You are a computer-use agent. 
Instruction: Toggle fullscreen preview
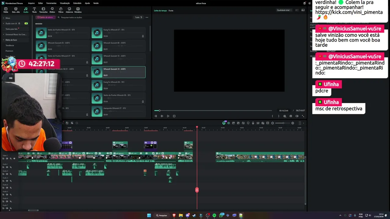(x=303, y=116)
